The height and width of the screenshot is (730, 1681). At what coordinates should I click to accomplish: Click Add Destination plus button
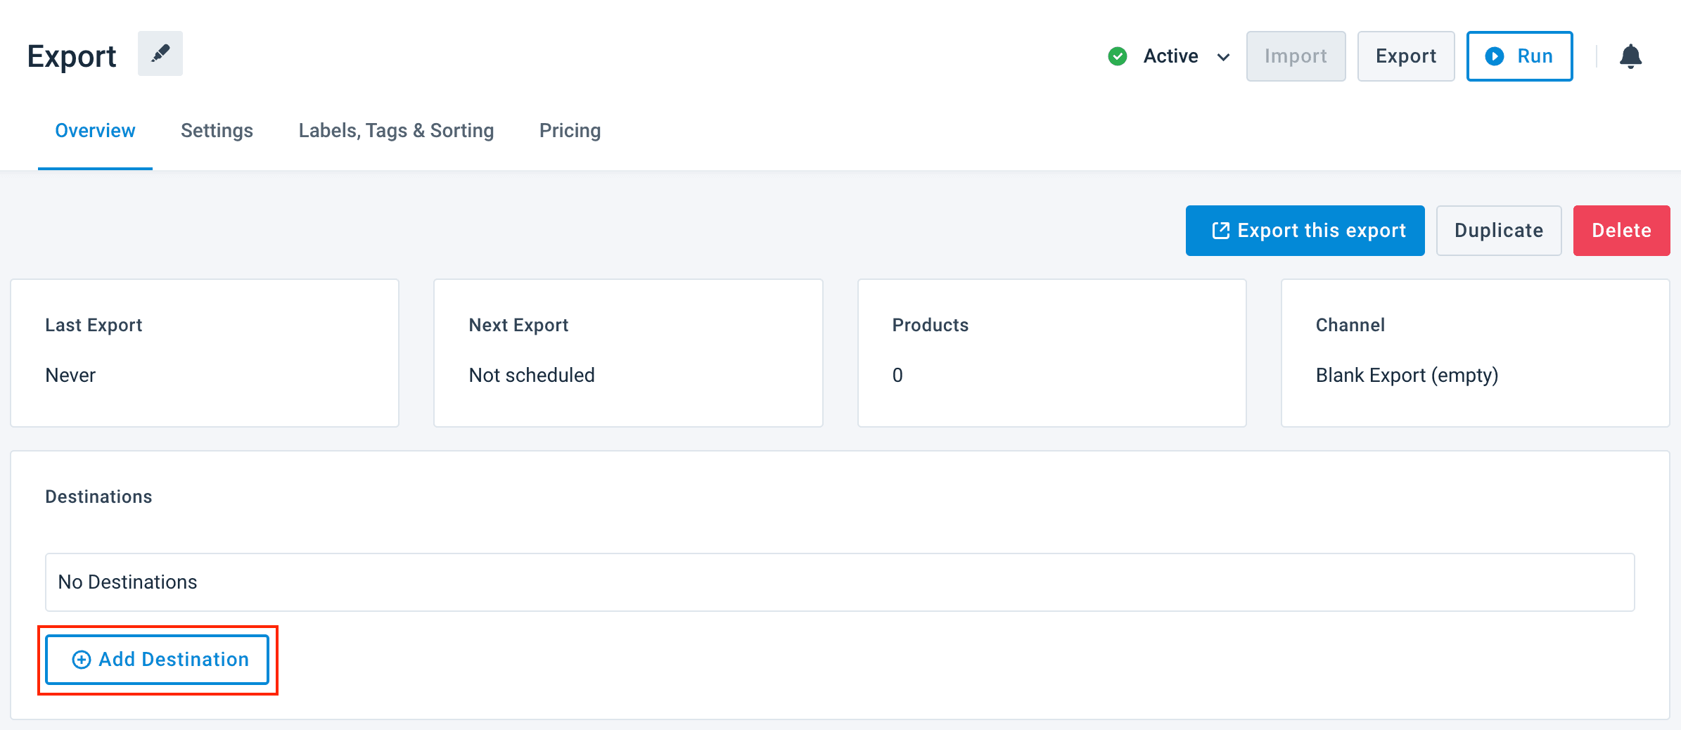(x=158, y=660)
